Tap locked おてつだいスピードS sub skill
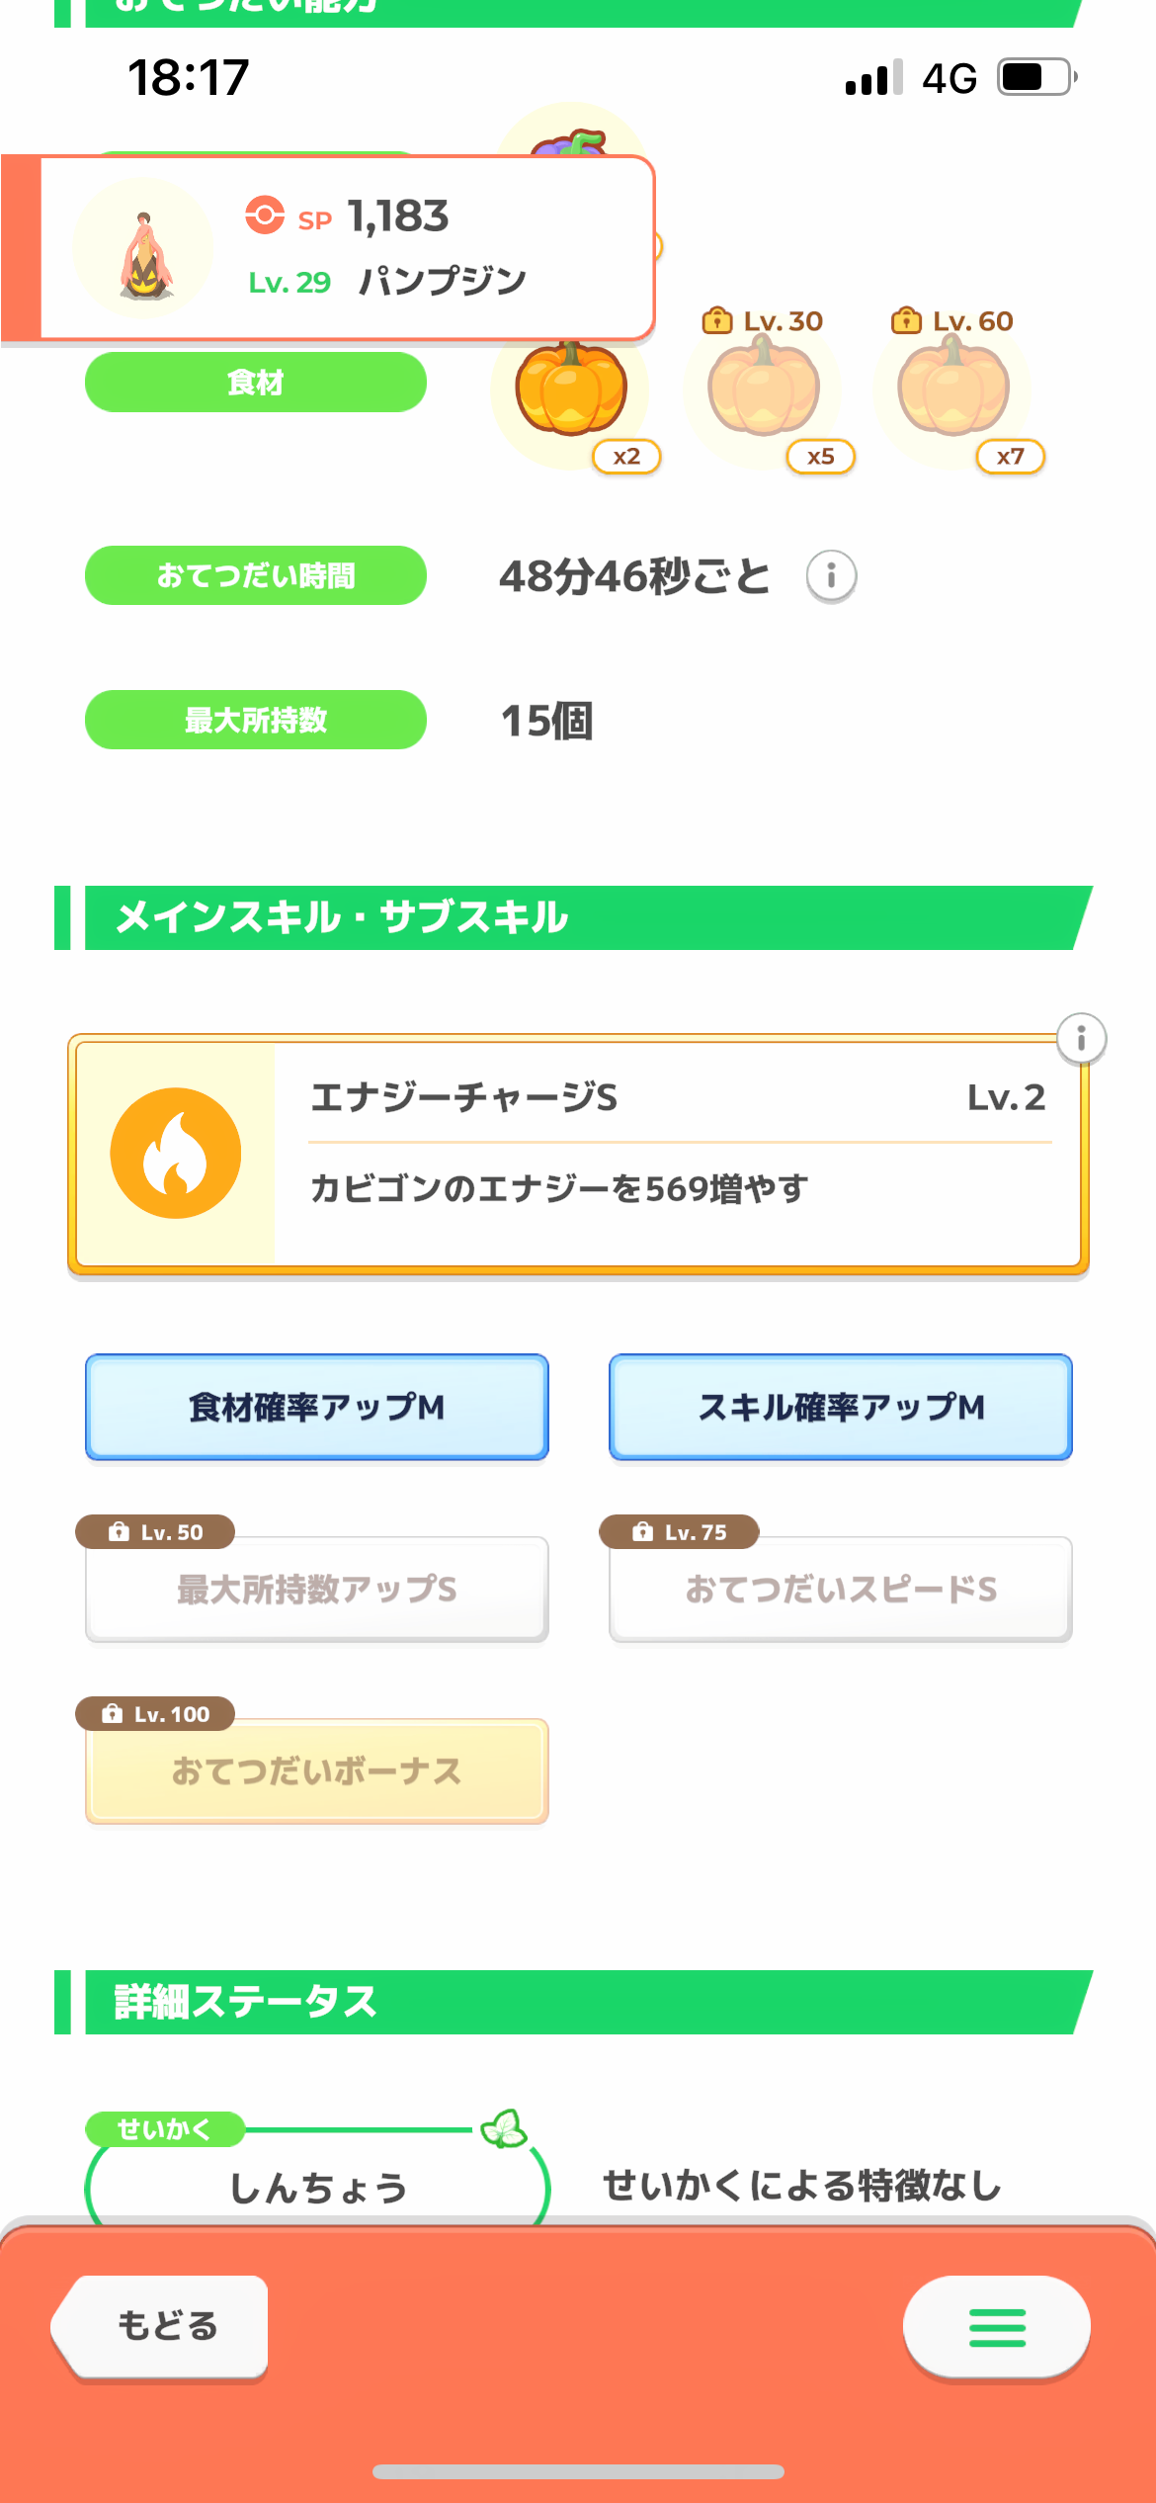 click(841, 1590)
